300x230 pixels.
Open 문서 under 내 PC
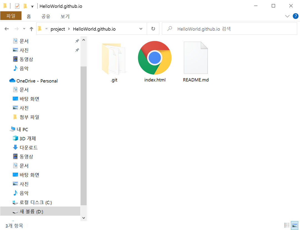click(x=24, y=166)
